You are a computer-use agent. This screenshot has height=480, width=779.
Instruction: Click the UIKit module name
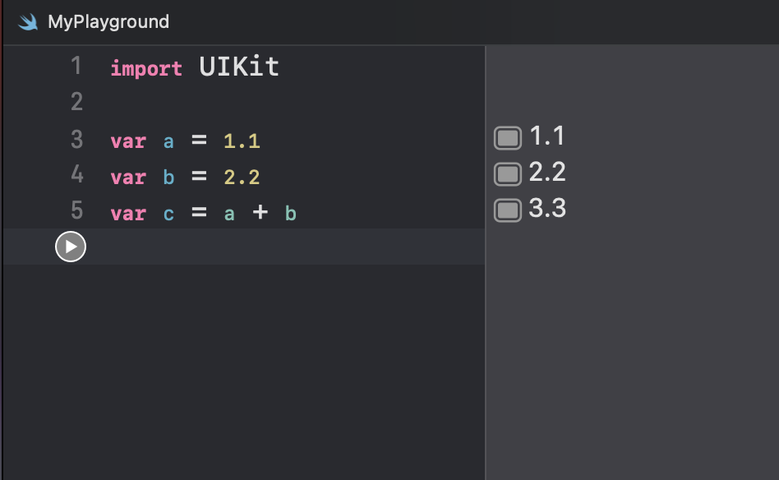pyautogui.click(x=239, y=67)
